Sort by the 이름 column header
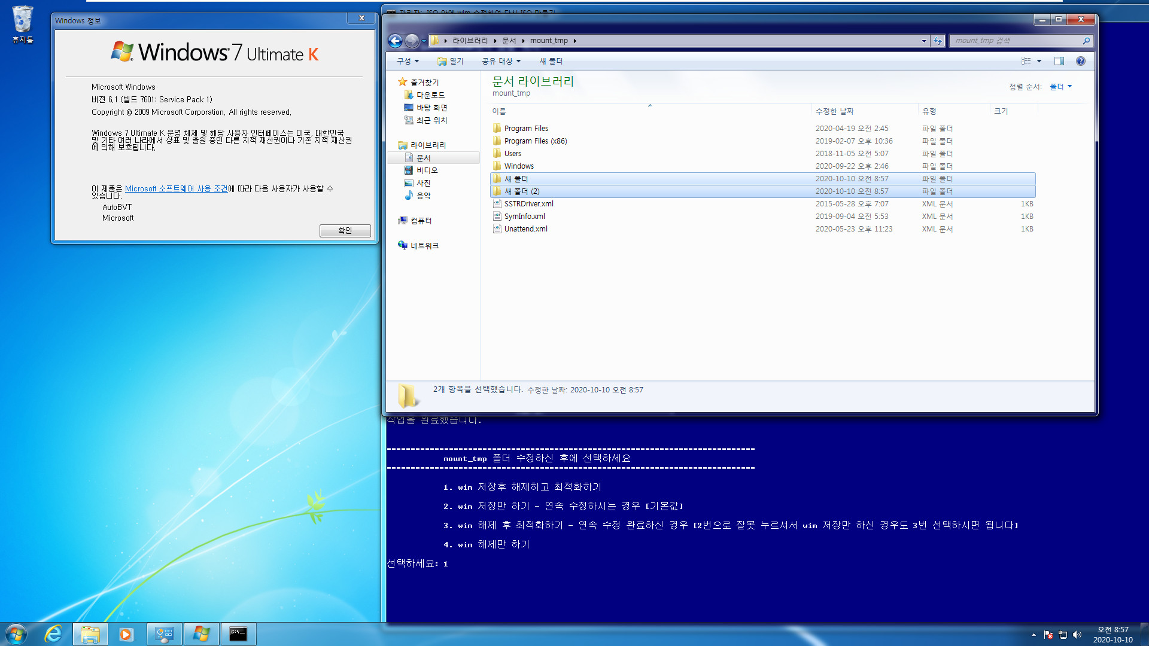Screen dimensions: 1149x646 (x=649, y=111)
